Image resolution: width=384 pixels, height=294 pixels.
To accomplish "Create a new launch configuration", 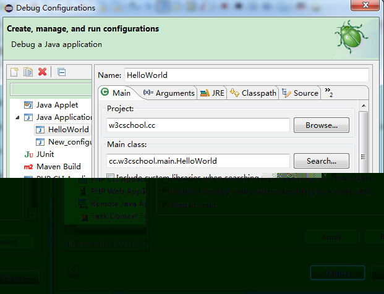I will point(14,72).
